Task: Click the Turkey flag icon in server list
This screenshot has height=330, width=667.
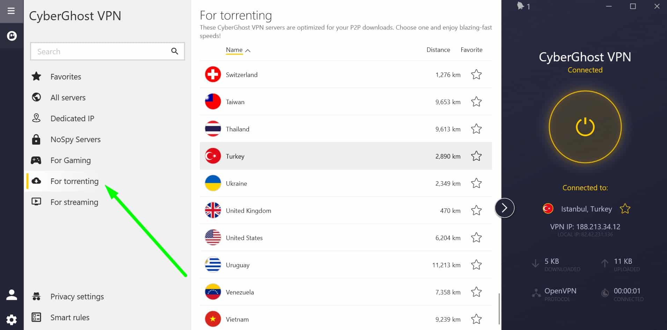Action: click(213, 156)
